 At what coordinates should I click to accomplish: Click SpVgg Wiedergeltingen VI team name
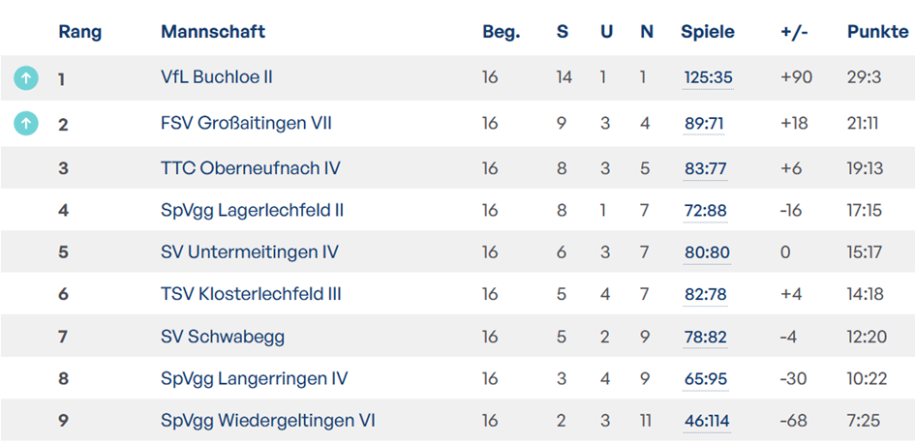[268, 421]
